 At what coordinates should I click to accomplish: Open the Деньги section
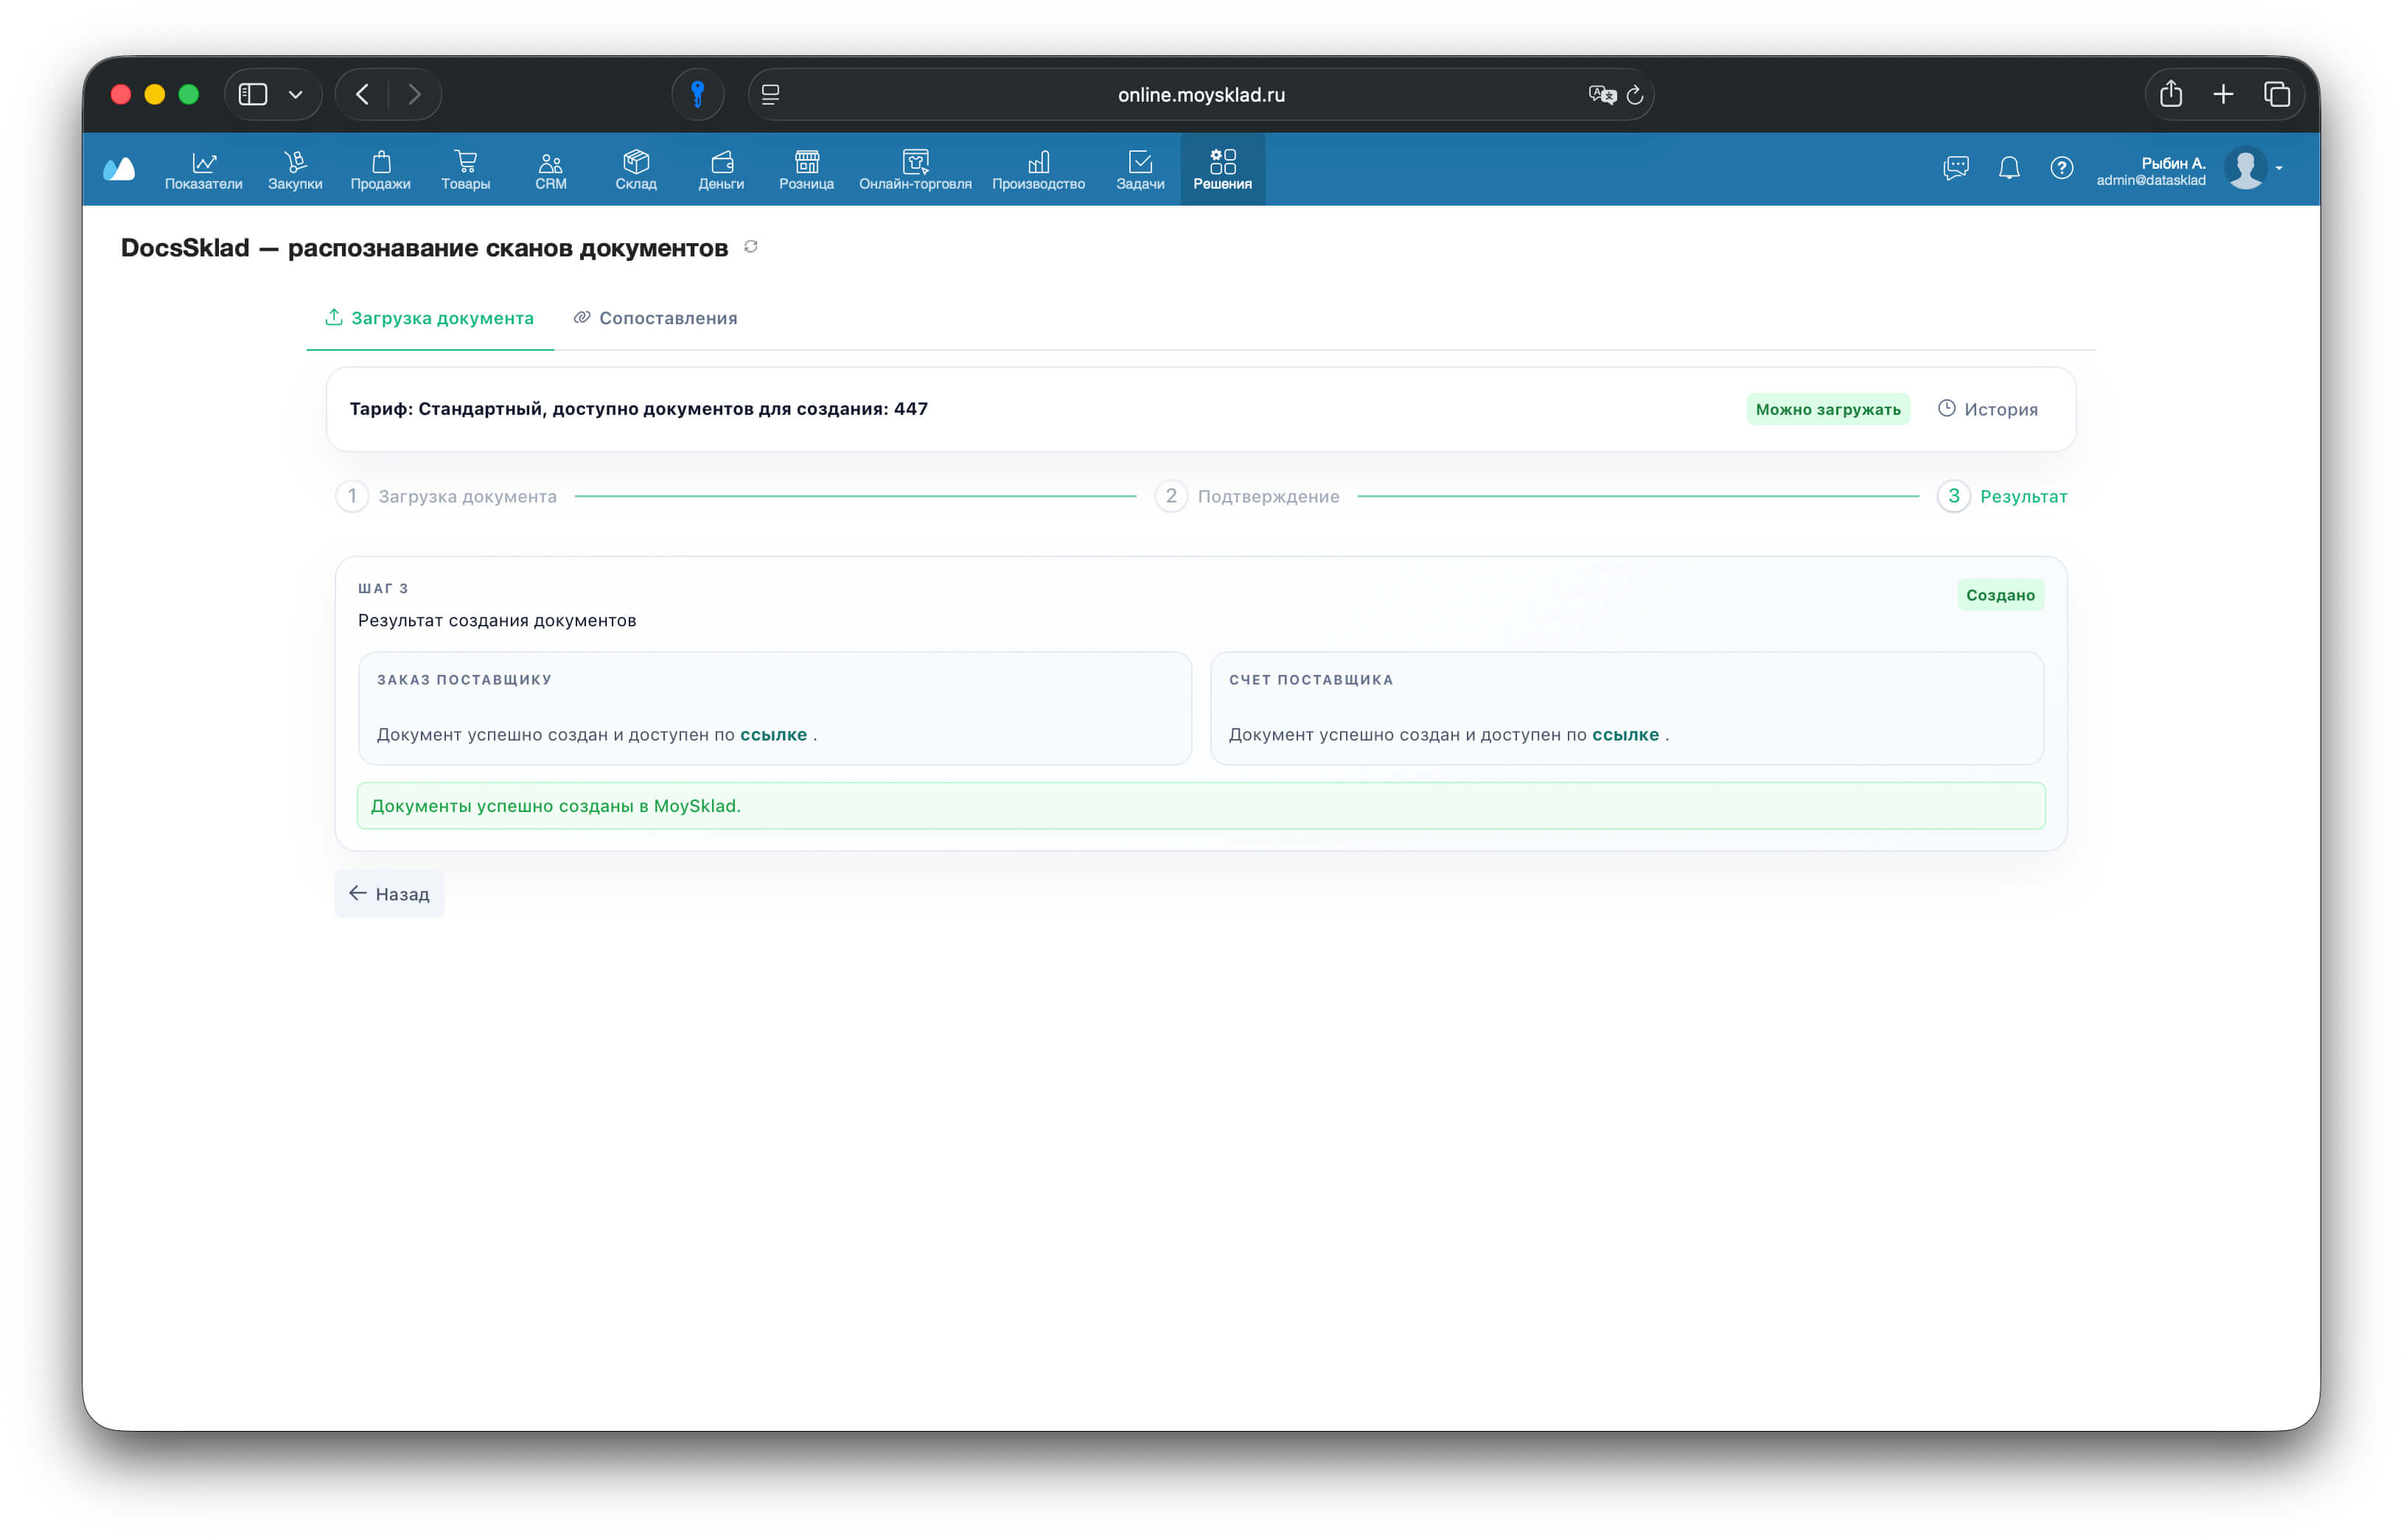[722, 169]
